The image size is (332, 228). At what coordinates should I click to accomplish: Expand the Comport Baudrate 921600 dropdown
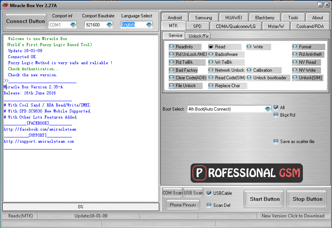pyautogui.click(x=109, y=25)
